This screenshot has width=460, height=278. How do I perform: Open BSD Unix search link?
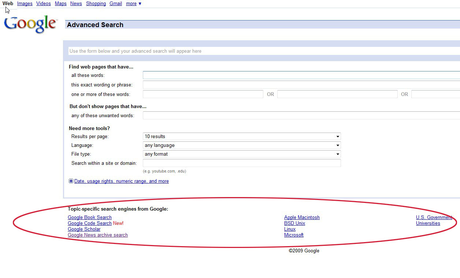click(294, 223)
